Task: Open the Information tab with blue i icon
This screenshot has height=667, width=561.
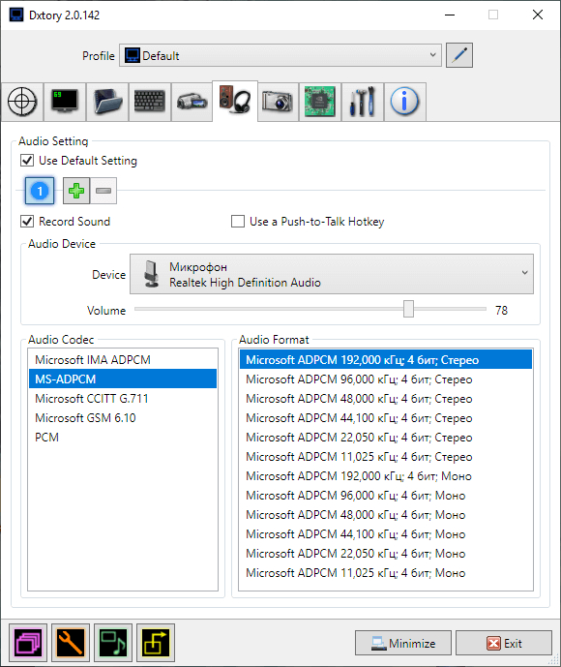Action: pos(405,102)
